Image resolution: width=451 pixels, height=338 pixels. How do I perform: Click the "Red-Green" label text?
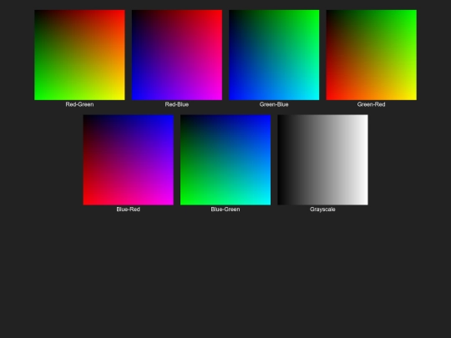coord(79,104)
